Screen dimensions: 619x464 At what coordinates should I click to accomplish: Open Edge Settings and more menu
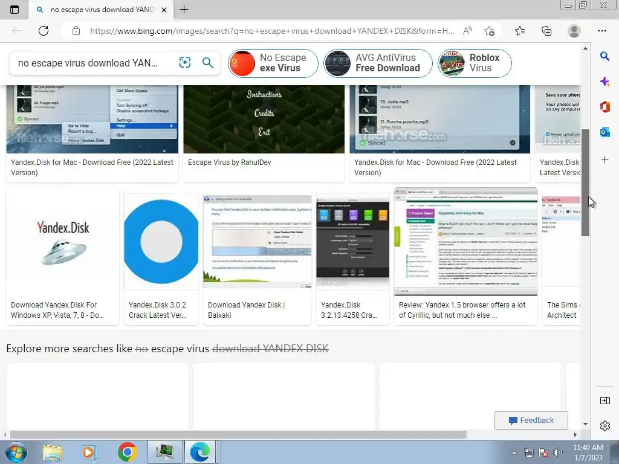click(x=602, y=31)
